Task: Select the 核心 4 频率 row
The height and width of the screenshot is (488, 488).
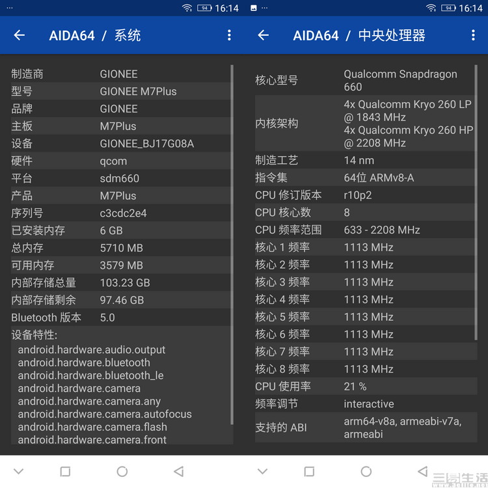Action: 365,300
